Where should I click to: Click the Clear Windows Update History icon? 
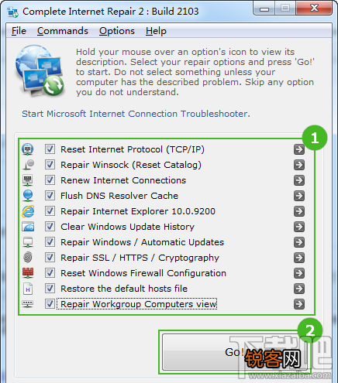click(28, 227)
